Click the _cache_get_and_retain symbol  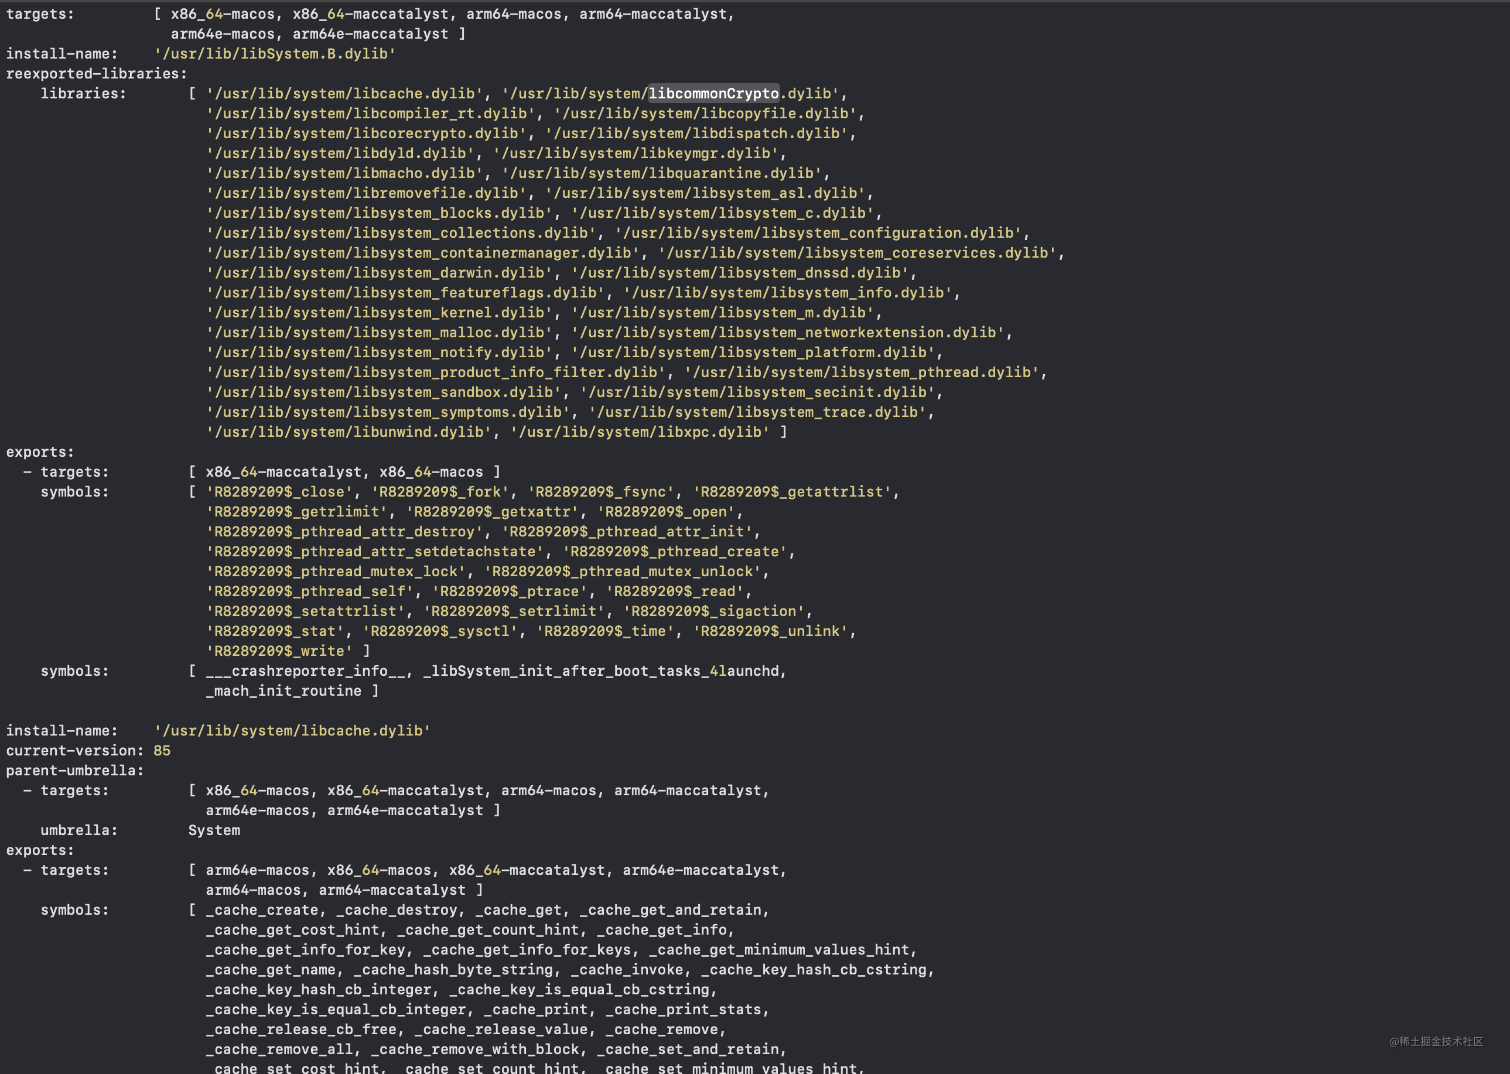[x=670, y=909]
